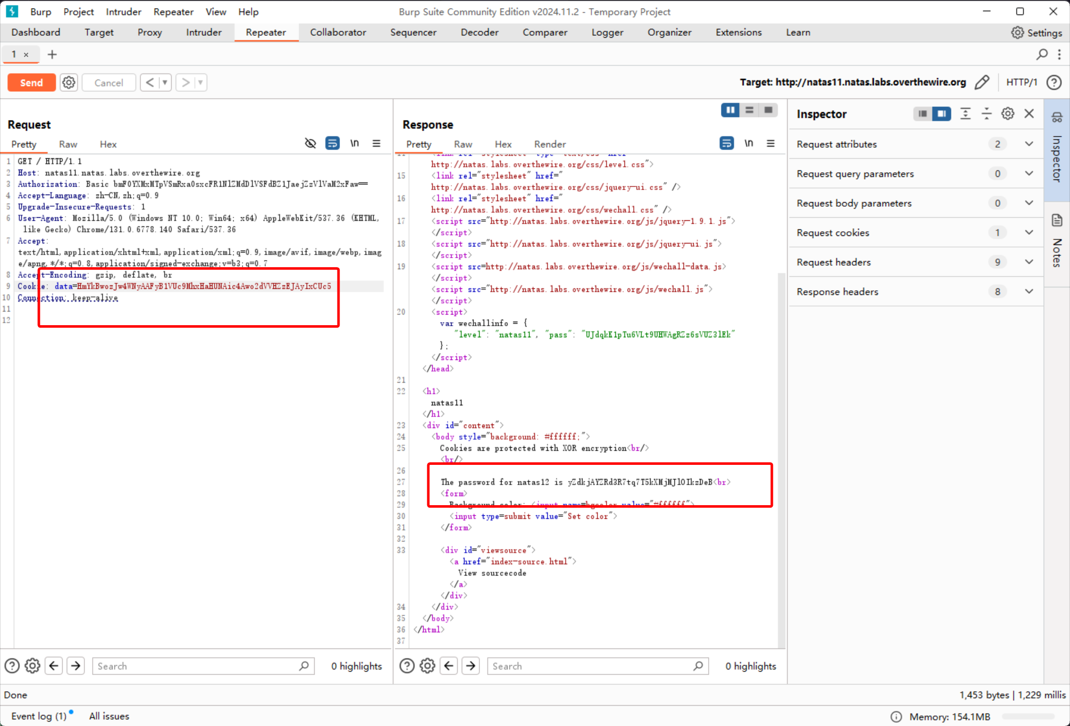Open Response search settings gear
The image size is (1070, 726).
(x=427, y=666)
